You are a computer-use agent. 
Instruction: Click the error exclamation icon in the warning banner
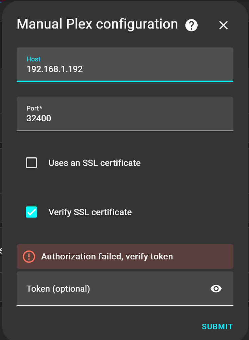[x=29, y=257]
